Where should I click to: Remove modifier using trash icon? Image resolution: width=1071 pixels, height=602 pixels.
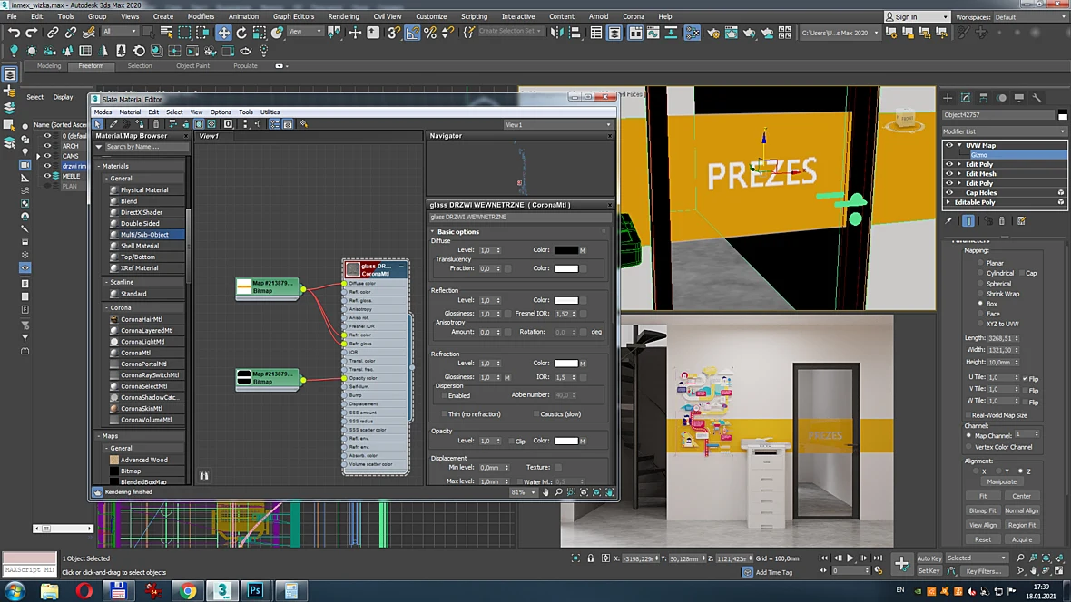pos(1002,220)
